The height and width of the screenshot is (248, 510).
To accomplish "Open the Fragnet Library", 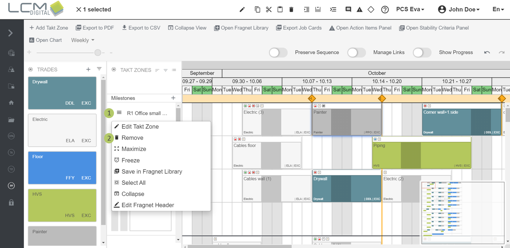I will coord(241,28).
